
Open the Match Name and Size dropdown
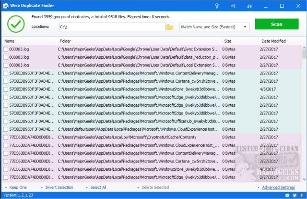(214, 27)
